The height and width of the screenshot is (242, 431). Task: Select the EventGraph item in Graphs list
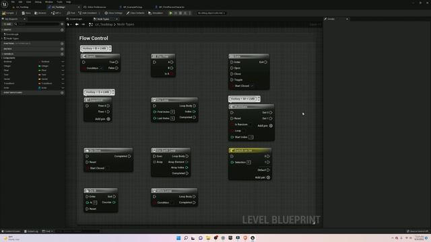[12, 34]
